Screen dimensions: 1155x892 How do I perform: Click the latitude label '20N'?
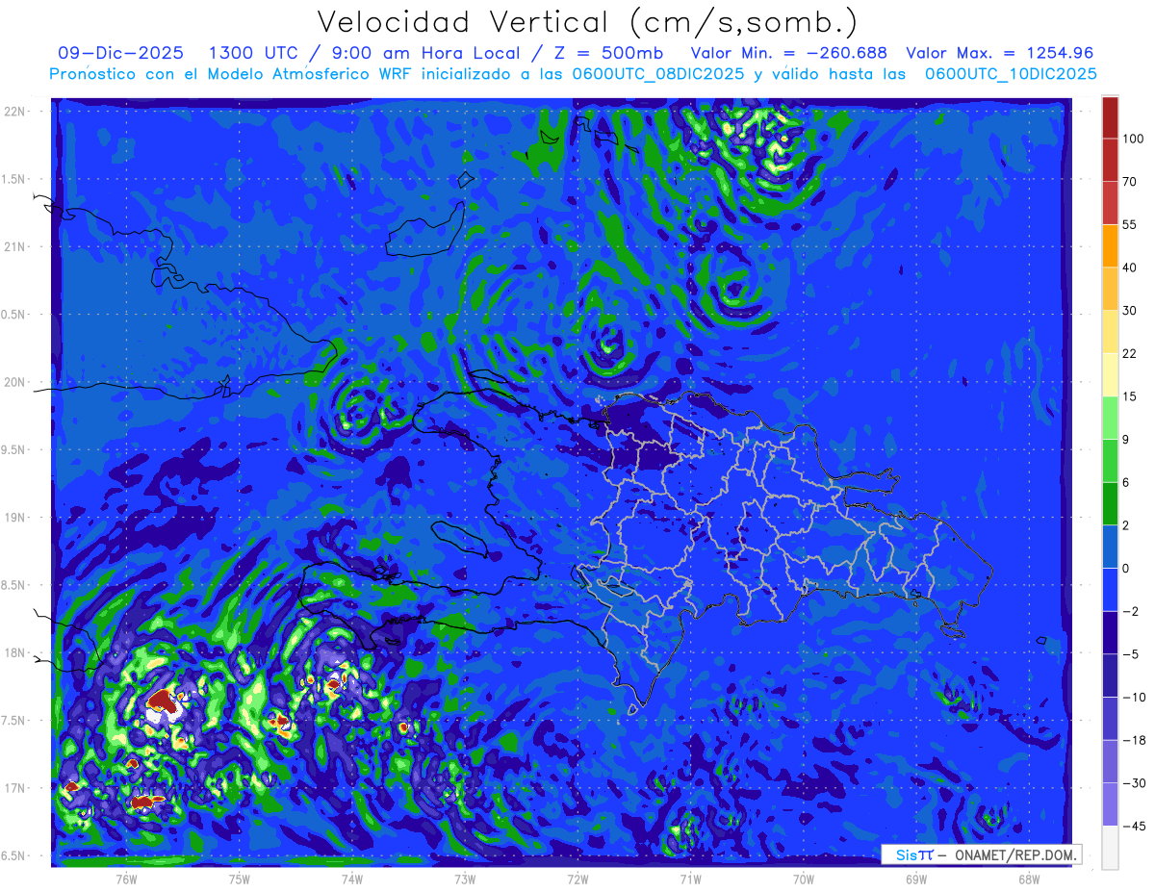pos(16,382)
